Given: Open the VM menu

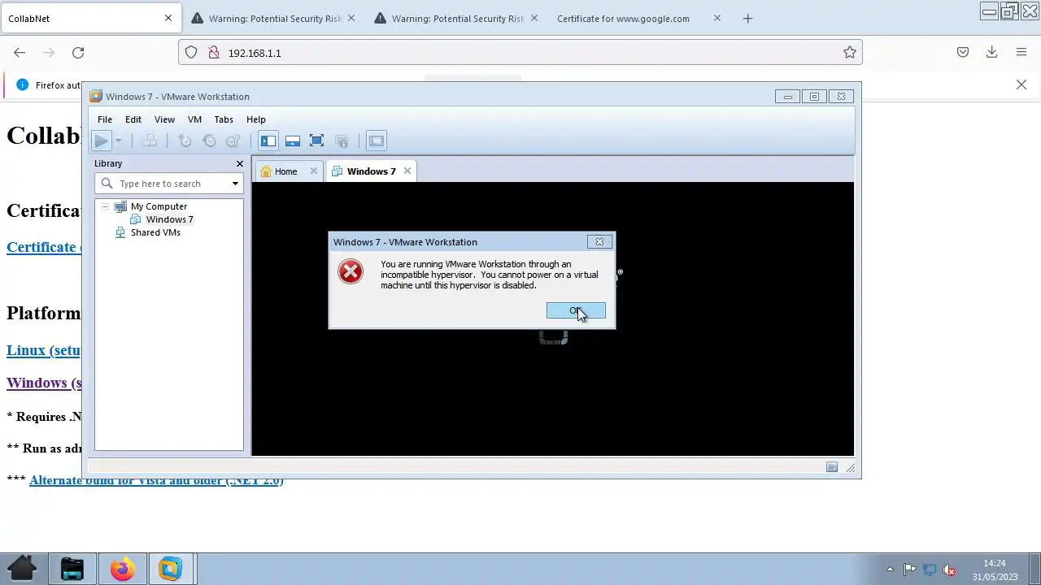Looking at the screenshot, I should click(194, 119).
